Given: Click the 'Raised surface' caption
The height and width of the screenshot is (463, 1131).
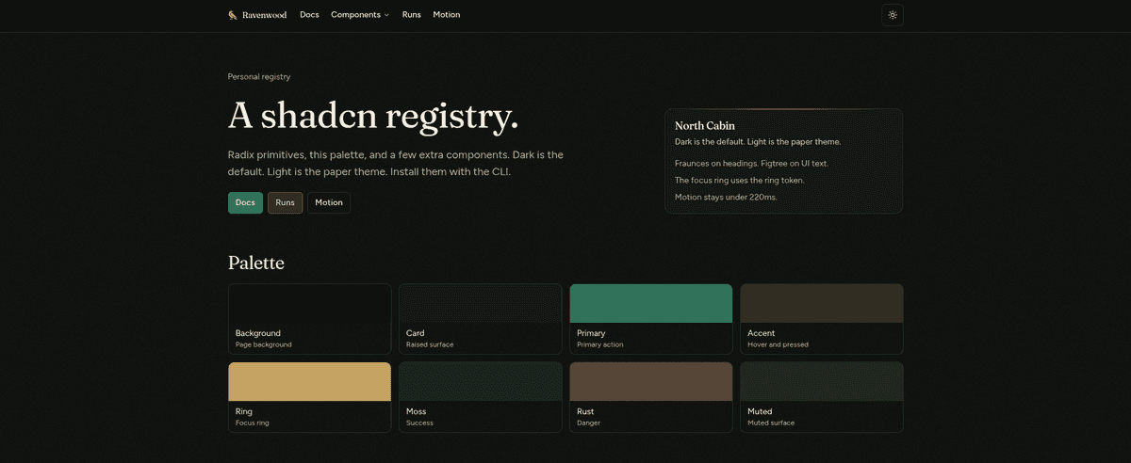Looking at the screenshot, I should (x=430, y=344).
